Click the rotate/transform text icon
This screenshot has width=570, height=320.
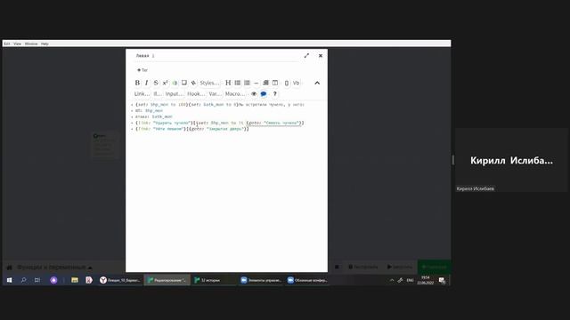point(193,83)
